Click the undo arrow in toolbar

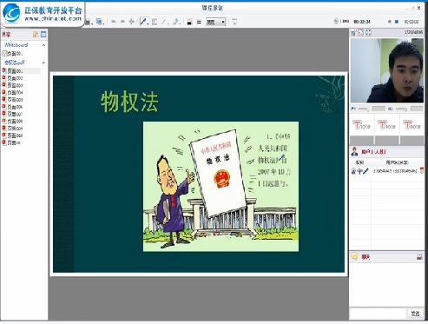pos(114,22)
